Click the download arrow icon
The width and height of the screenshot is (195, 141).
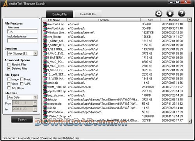pos(170,13)
